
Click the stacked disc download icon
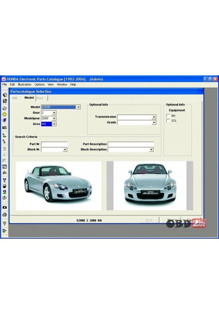tap(5, 198)
